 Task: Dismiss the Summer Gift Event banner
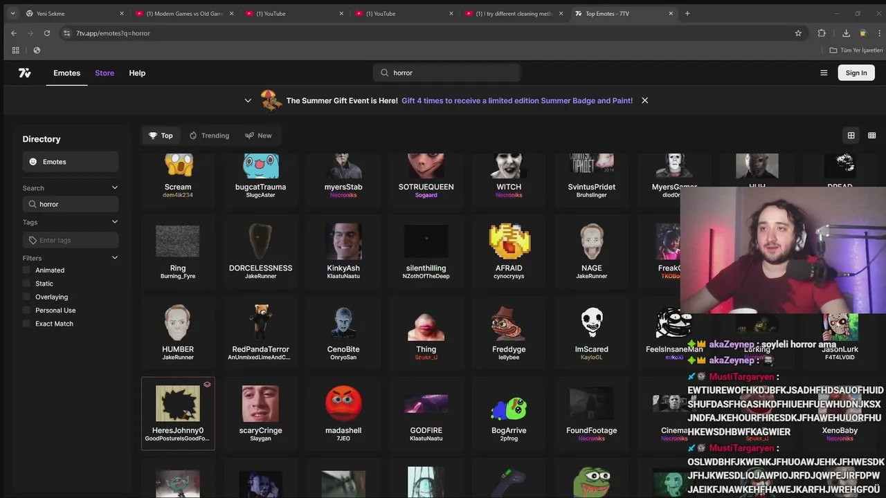point(644,100)
